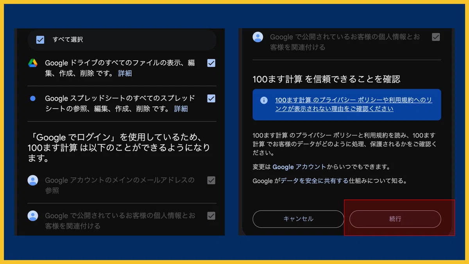469x264 pixels.
Task: Click the info icon in blue notice
Action: pos(264,100)
